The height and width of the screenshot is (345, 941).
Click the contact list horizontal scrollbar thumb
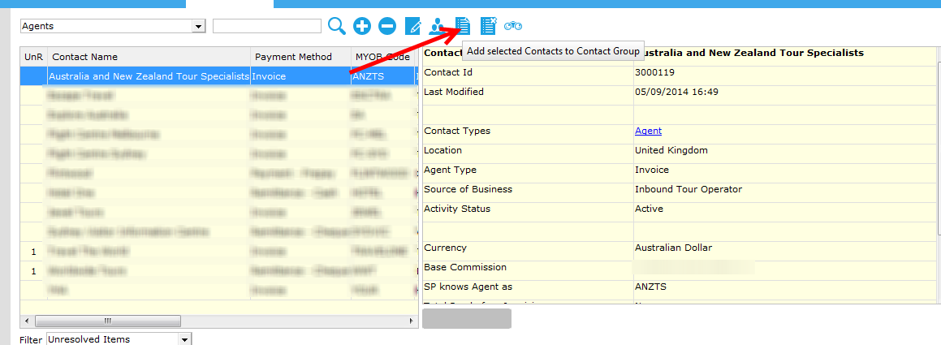(x=107, y=321)
